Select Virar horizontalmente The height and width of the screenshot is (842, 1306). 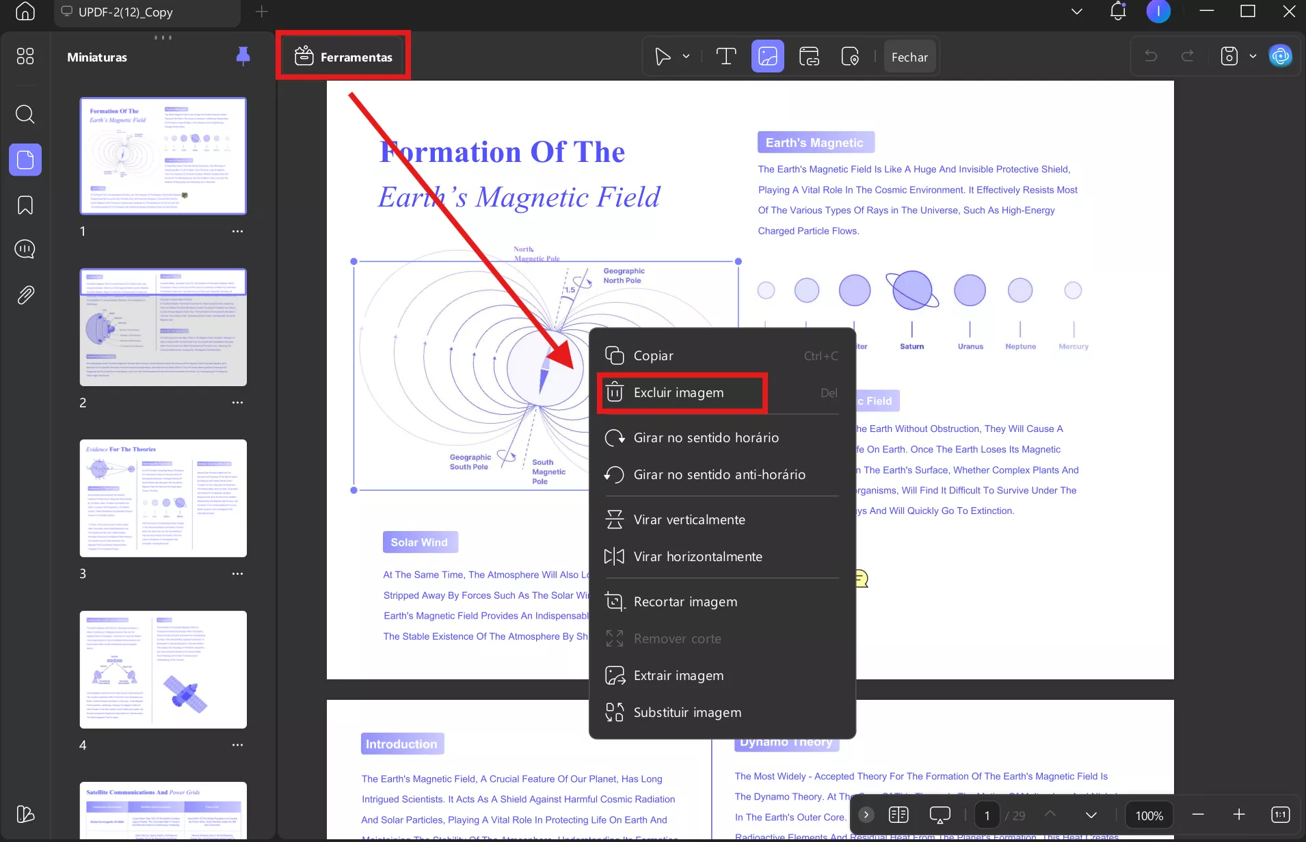click(722, 556)
